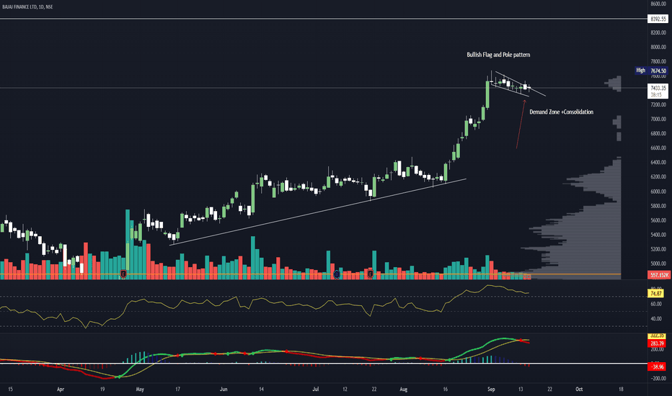This screenshot has width=672, height=396.
Task: Click the 6200.00 price scale label
Action: coord(658,177)
